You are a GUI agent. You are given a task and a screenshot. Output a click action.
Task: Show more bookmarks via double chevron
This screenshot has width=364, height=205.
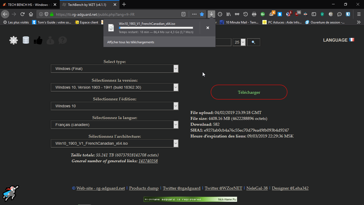pyautogui.click(x=359, y=22)
